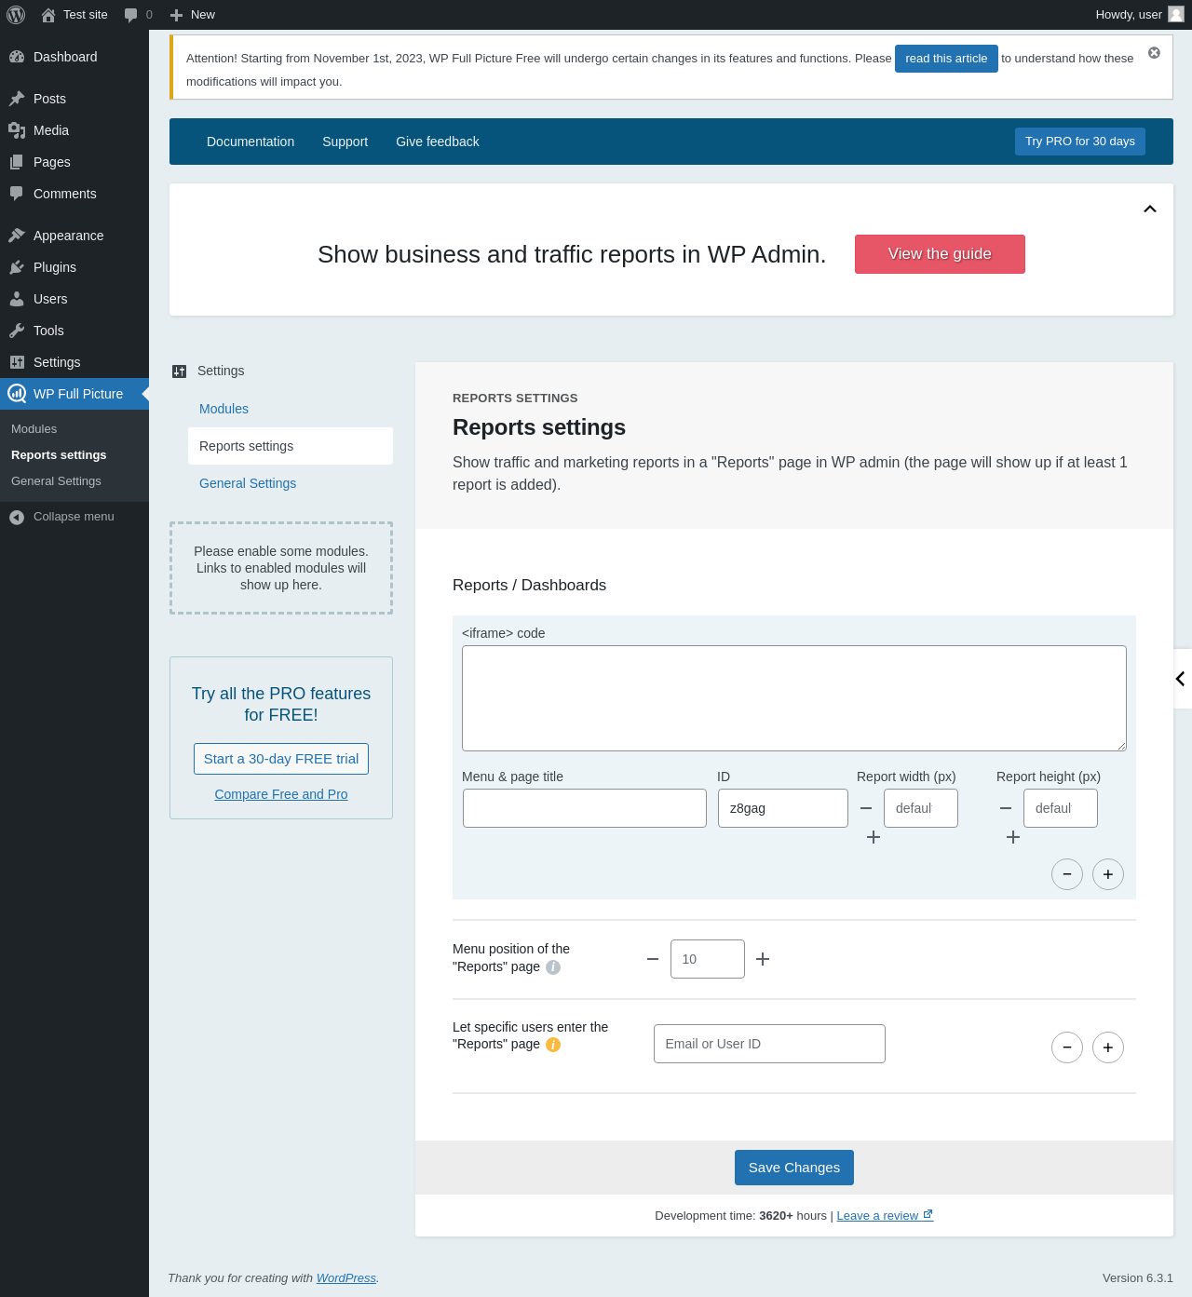This screenshot has width=1192, height=1297.
Task: Click inside the iframe code text area
Action: tap(794, 698)
